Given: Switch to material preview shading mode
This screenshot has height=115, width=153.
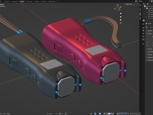Looking at the screenshot, I should pos(111,114).
